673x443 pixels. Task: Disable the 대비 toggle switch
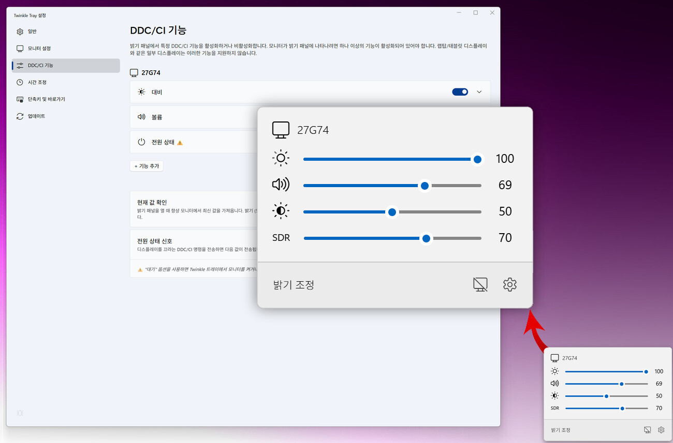click(x=460, y=91)
